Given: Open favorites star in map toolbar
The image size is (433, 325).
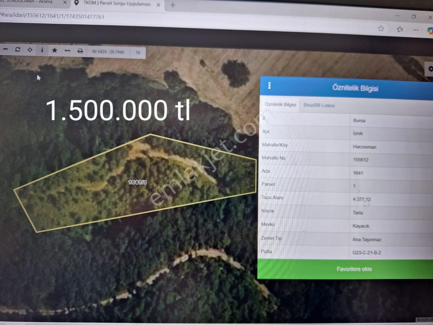Looking at the screenshot, I should (54, 50).
